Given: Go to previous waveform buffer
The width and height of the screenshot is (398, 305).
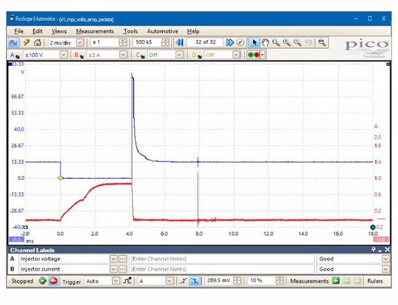Looking at the screenshot, I should (x=179, y=42).
